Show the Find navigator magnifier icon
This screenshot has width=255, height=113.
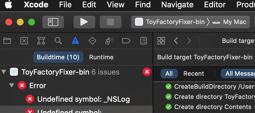(58, 41)
